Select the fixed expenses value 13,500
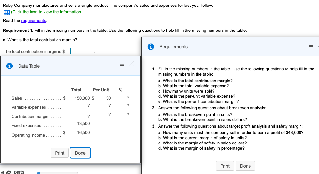Screen dimensions: 319x174 click(x=83, y=124)
